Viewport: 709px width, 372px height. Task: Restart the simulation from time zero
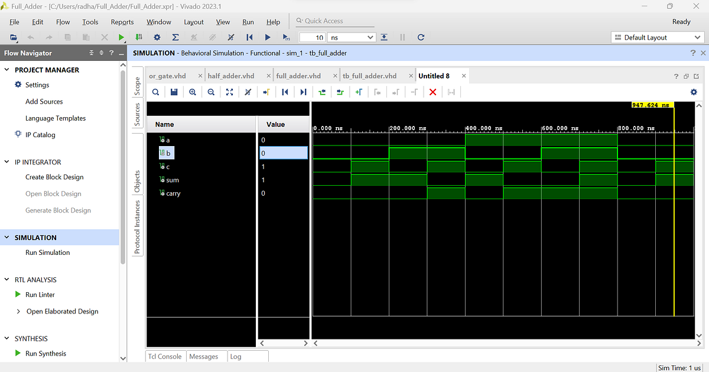click(249, 37)
